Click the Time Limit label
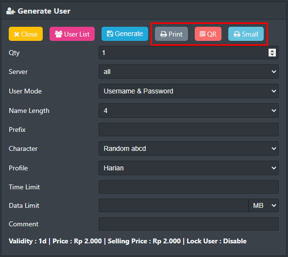This screenshot has height=257, width=288. [24, 187]
